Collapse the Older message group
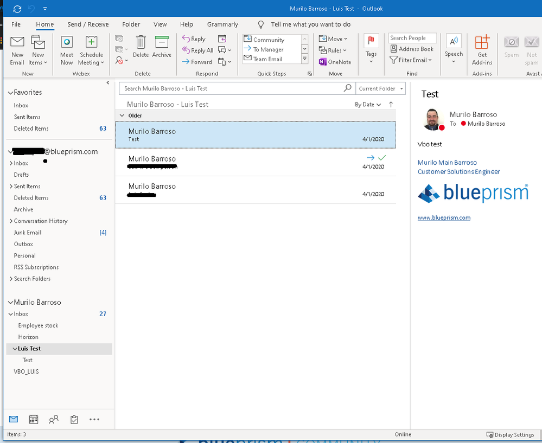542x443 pixels. click(122, 115)
